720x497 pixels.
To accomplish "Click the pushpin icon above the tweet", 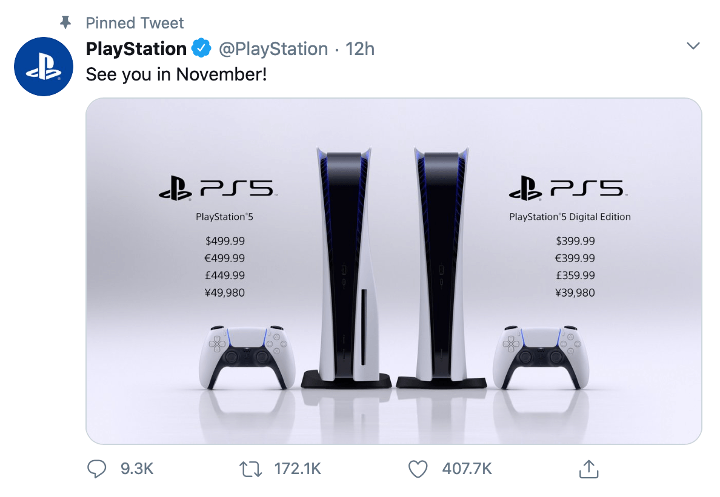I will [65, 22].
